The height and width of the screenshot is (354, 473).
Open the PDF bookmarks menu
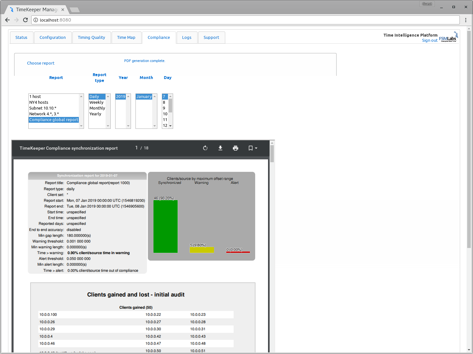coord(253,148)
